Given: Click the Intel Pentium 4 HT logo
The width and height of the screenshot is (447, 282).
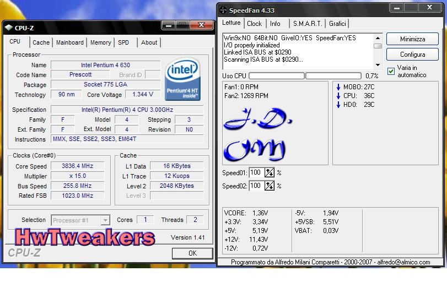Looking at the screenshot, I should [182, 80].
